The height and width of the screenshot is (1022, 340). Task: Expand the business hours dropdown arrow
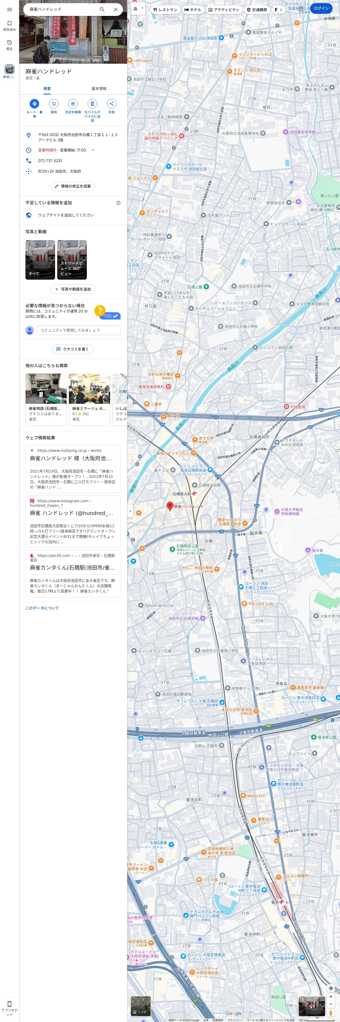click(x=93, y=150)
